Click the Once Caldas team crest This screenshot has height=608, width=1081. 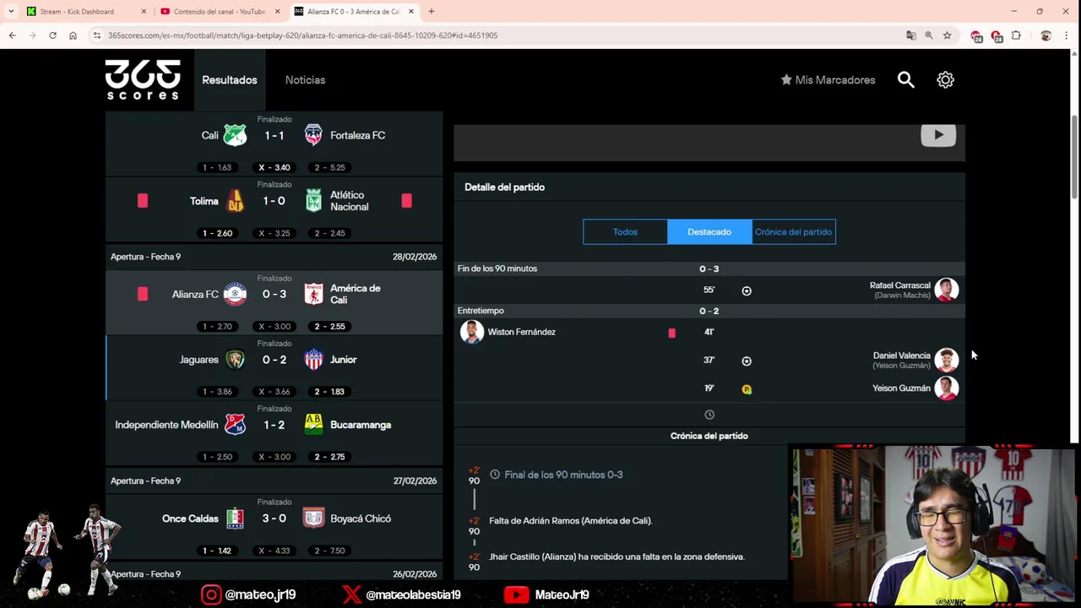235,518
